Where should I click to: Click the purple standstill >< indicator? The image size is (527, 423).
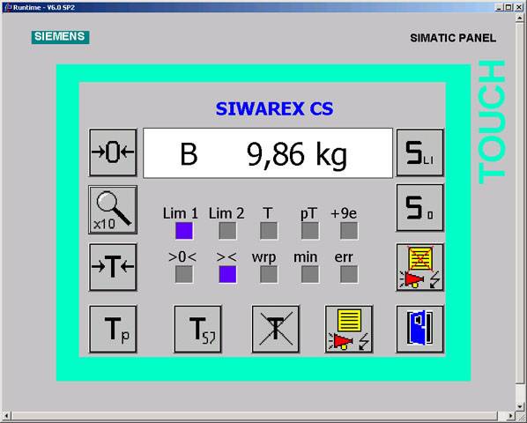227,274
